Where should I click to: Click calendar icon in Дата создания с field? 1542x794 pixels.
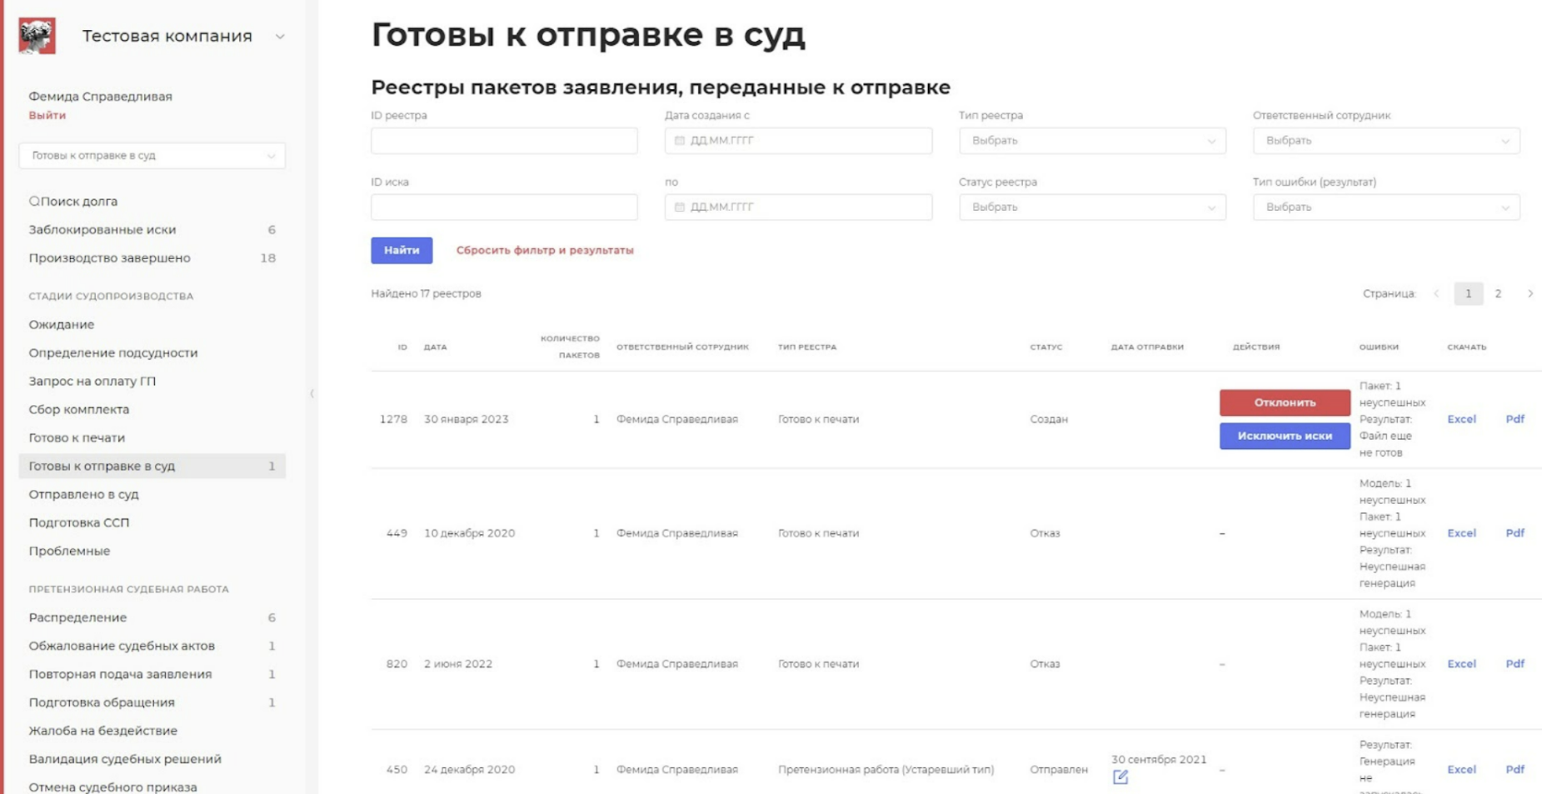pos(680,141)
